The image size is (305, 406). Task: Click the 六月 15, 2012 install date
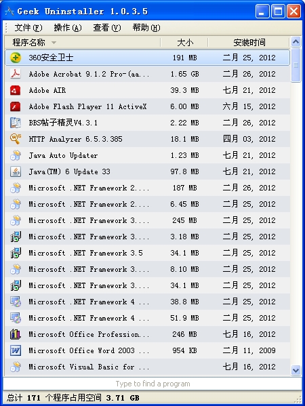pyautogui.click(x=249, y=106)
